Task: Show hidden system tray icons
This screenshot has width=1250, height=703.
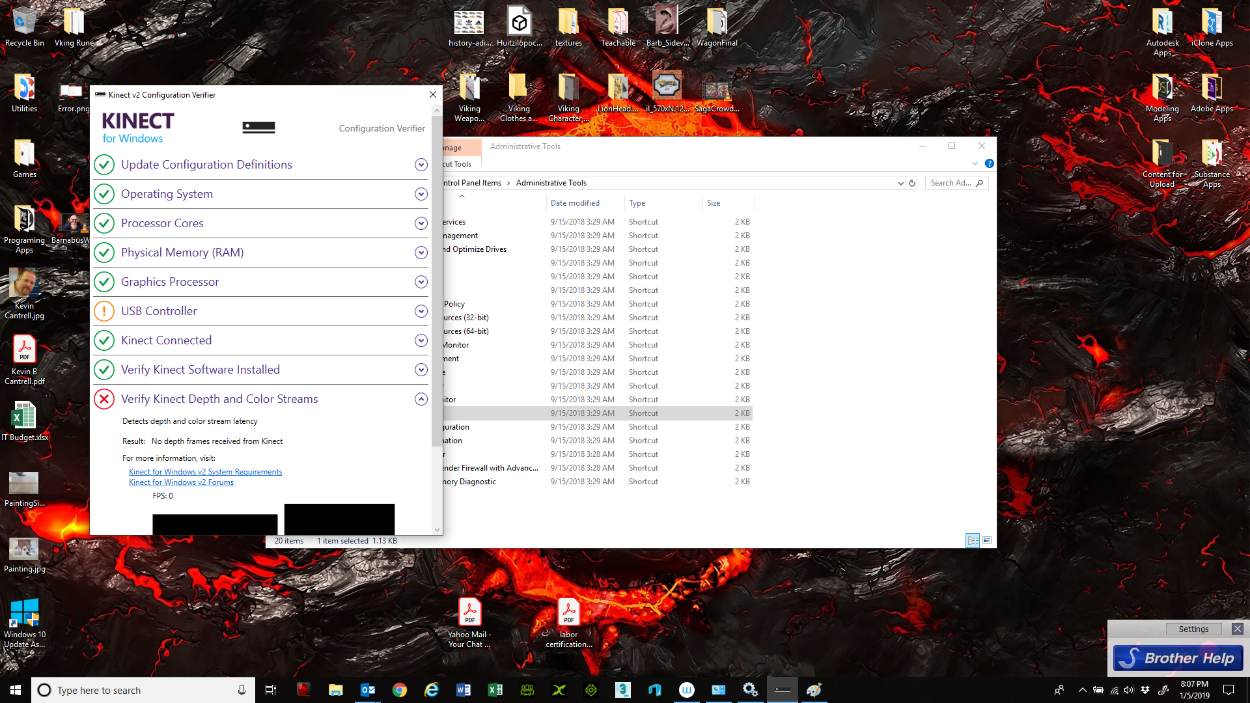Action: 1082,690
